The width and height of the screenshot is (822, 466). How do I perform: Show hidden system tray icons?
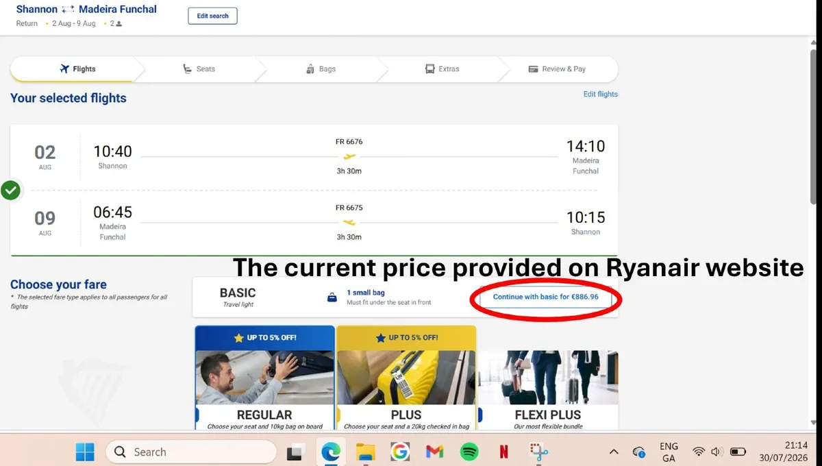point(614,452)
